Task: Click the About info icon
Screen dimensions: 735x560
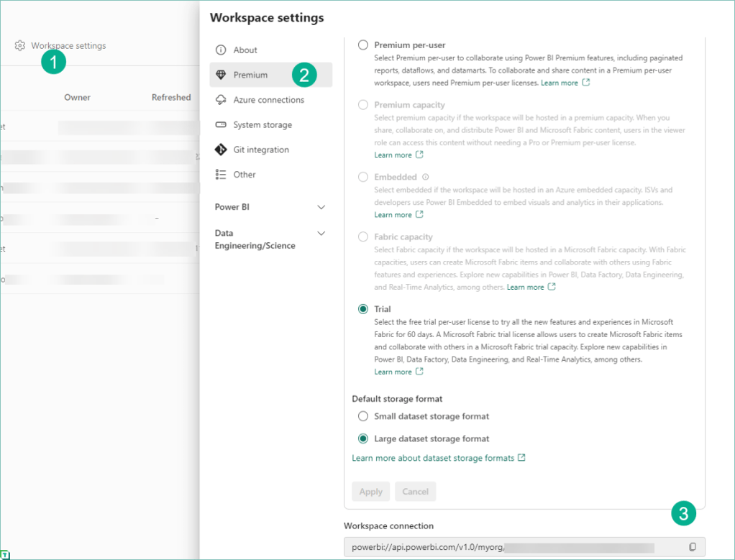Action: [220, 50]
